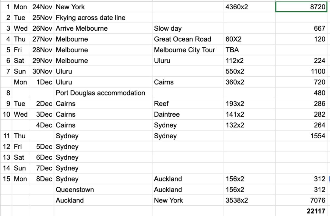The width and height of the screenshot is (330, 216).
Task: Select the 24Nov date cell
Action: coord(42,7)
